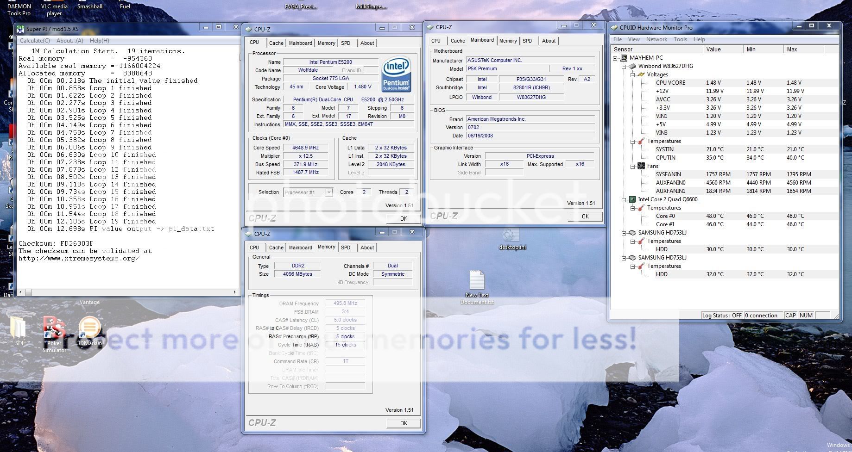Collapse the first SAMSUNG HD753LJ node
Viewport: 852px width, 452px height.
[624, 233]
